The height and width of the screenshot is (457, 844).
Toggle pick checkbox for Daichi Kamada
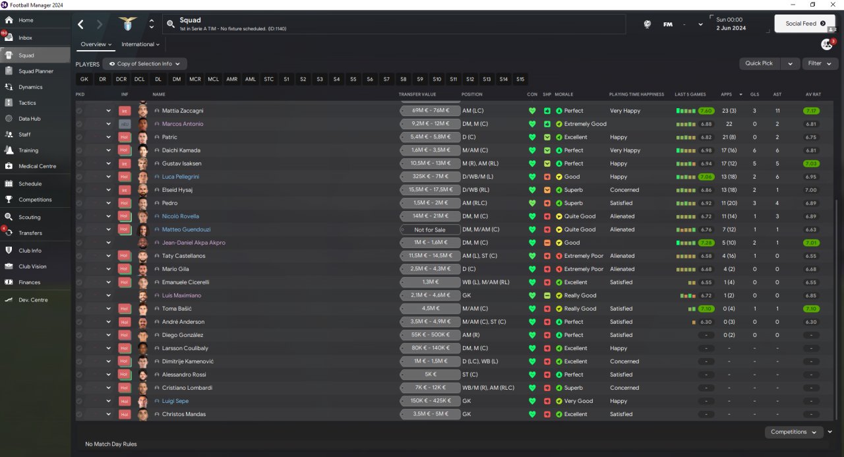[79, 150]
